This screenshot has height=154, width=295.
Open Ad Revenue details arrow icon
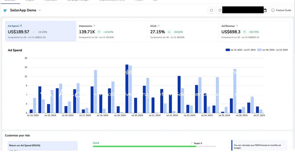pos(237,26)
